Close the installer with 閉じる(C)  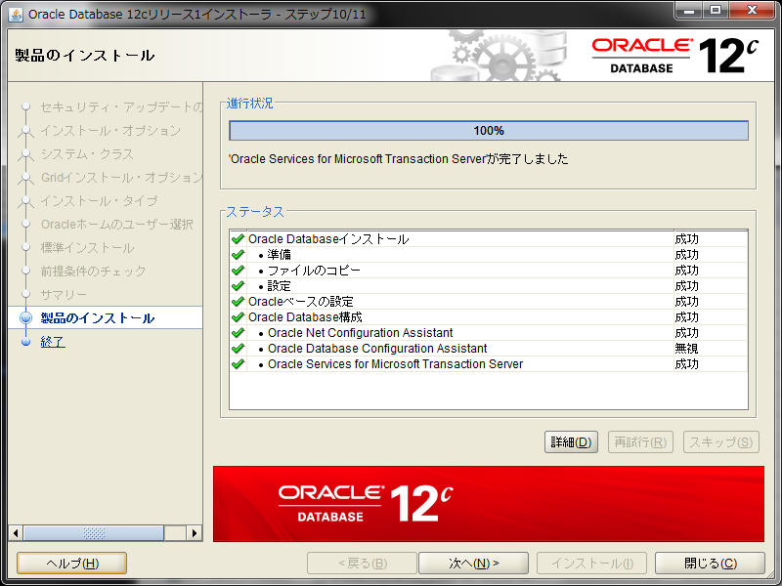tap(710, 564)
